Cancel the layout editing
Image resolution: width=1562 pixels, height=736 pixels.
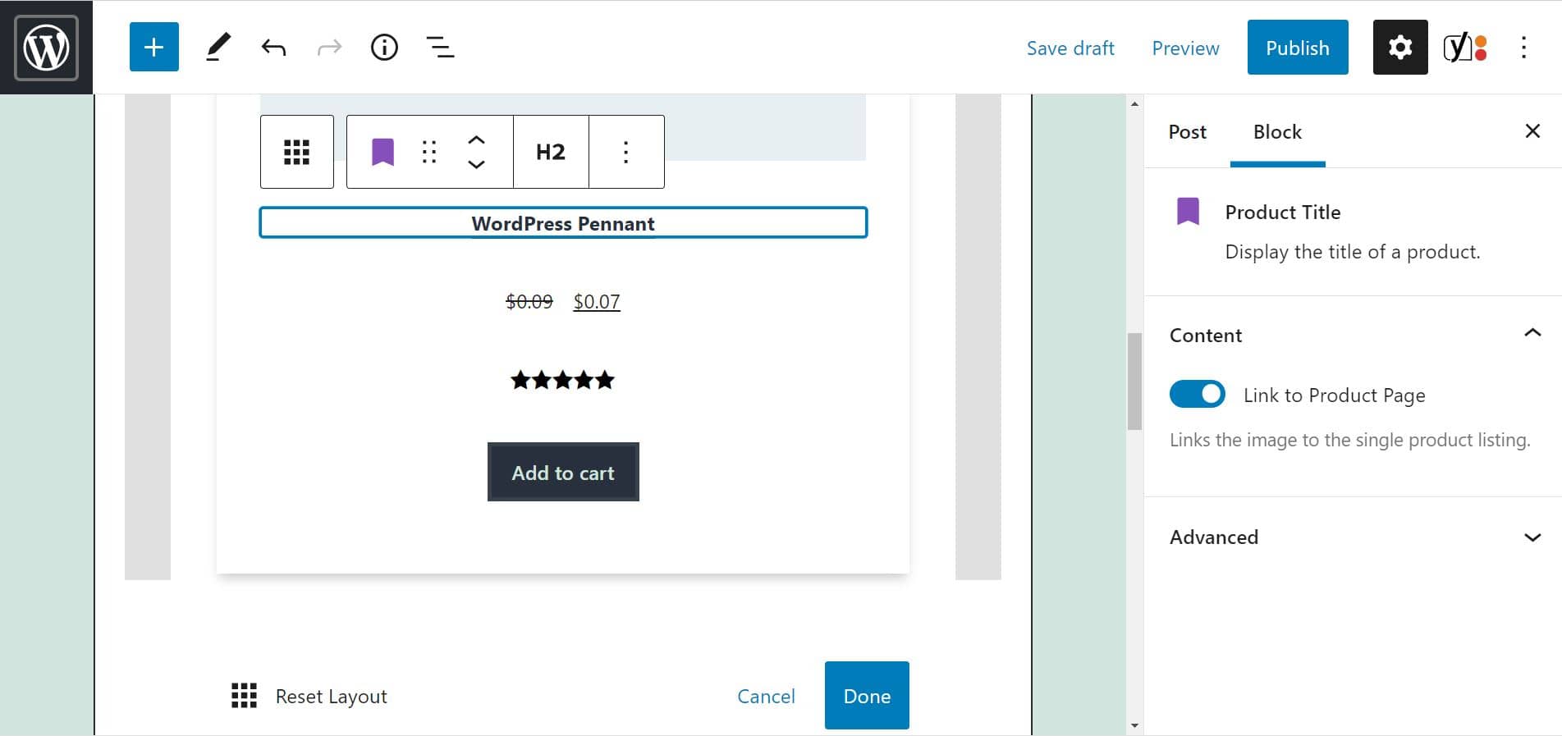tap(766, 696)
